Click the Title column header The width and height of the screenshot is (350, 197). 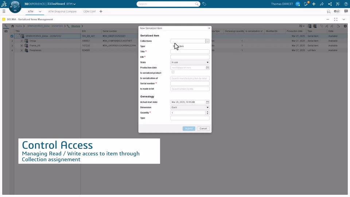click(x=47, y=31)
